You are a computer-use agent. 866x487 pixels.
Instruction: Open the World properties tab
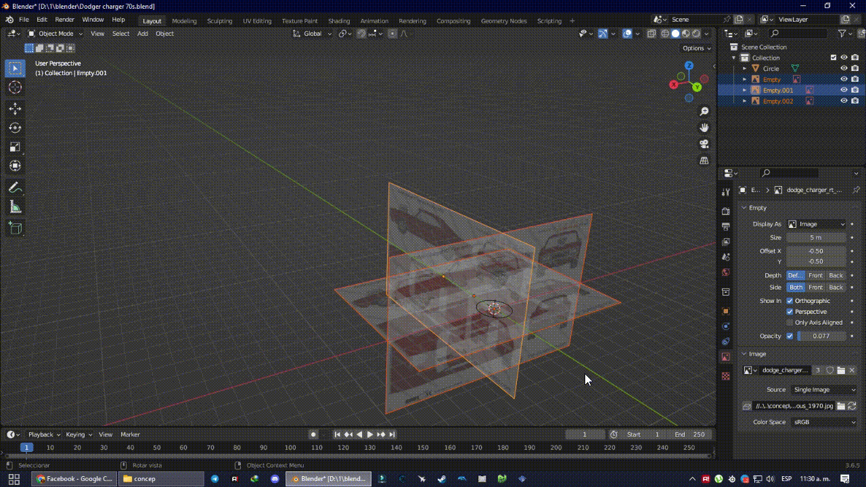(726, 273)
